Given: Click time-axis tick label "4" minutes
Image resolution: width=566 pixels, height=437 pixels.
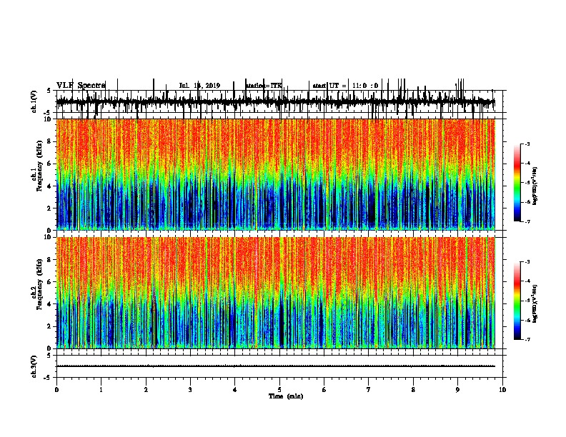Looking at the screenshot, I should click(235, 390).
